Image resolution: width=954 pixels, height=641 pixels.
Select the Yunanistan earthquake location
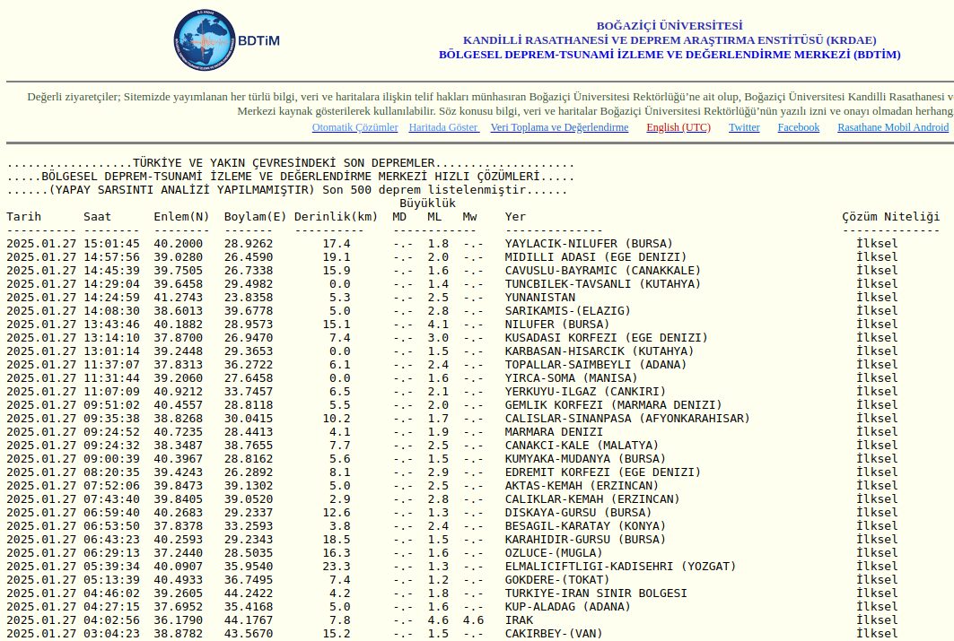540,298
